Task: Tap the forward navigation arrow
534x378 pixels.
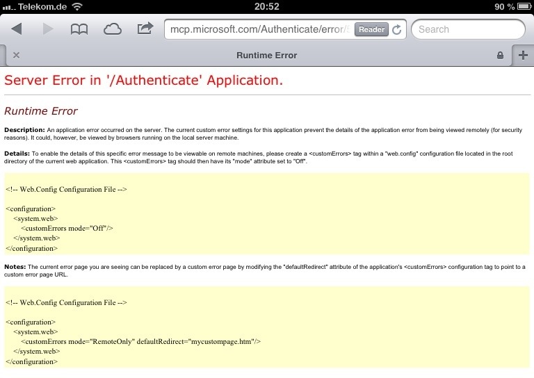Action: [48, 29]
